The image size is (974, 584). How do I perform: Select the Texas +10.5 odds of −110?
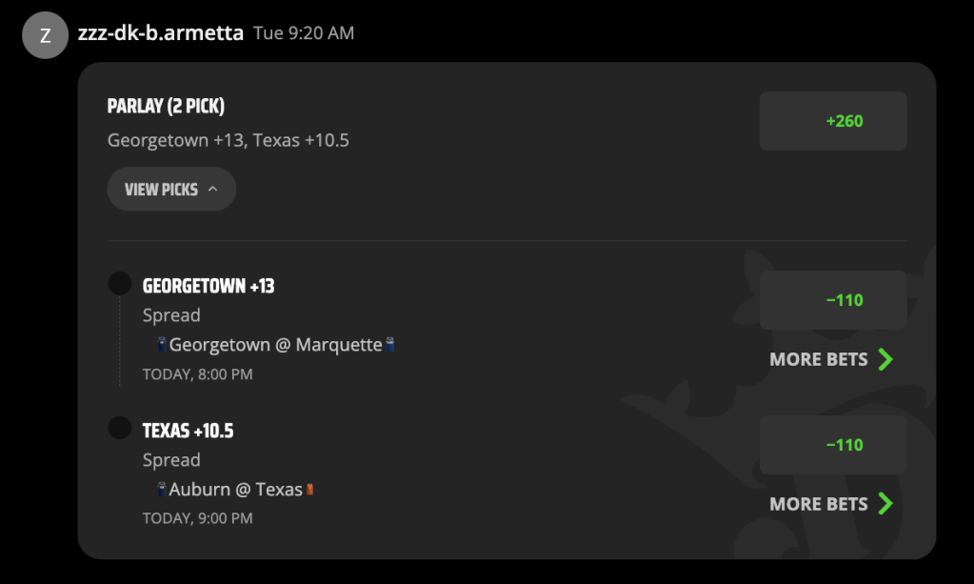pos(833,445)
